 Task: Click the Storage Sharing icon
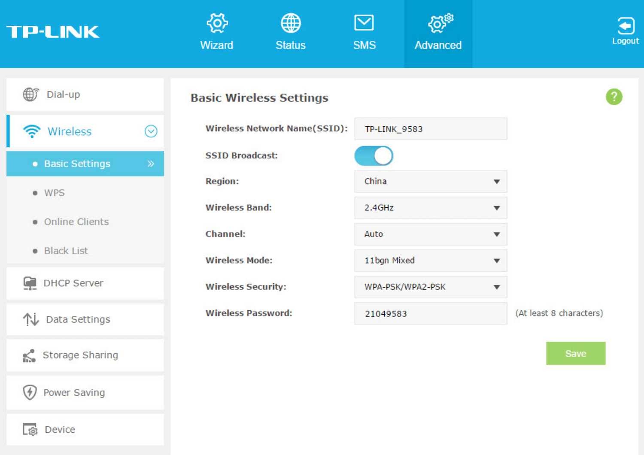[x=29, y=355]
